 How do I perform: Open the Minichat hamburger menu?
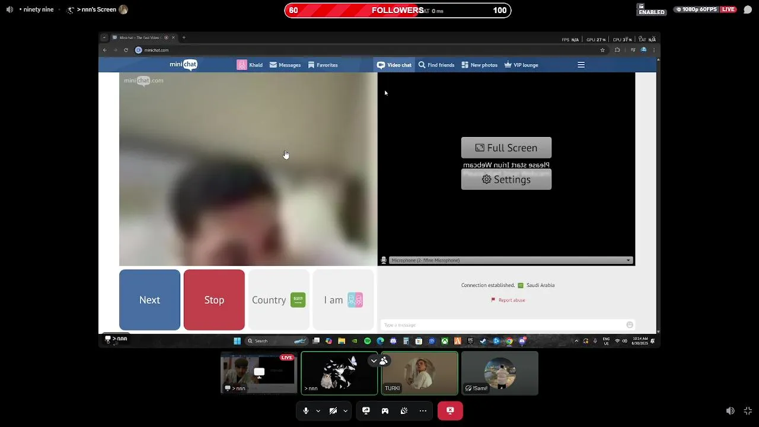click(581, 65)
